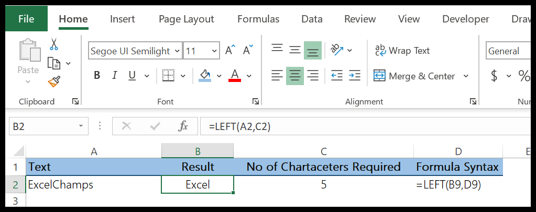Copy selection with the Copy icon
Viewport: 536px width, 212px height.
click(x=53, y=63)
